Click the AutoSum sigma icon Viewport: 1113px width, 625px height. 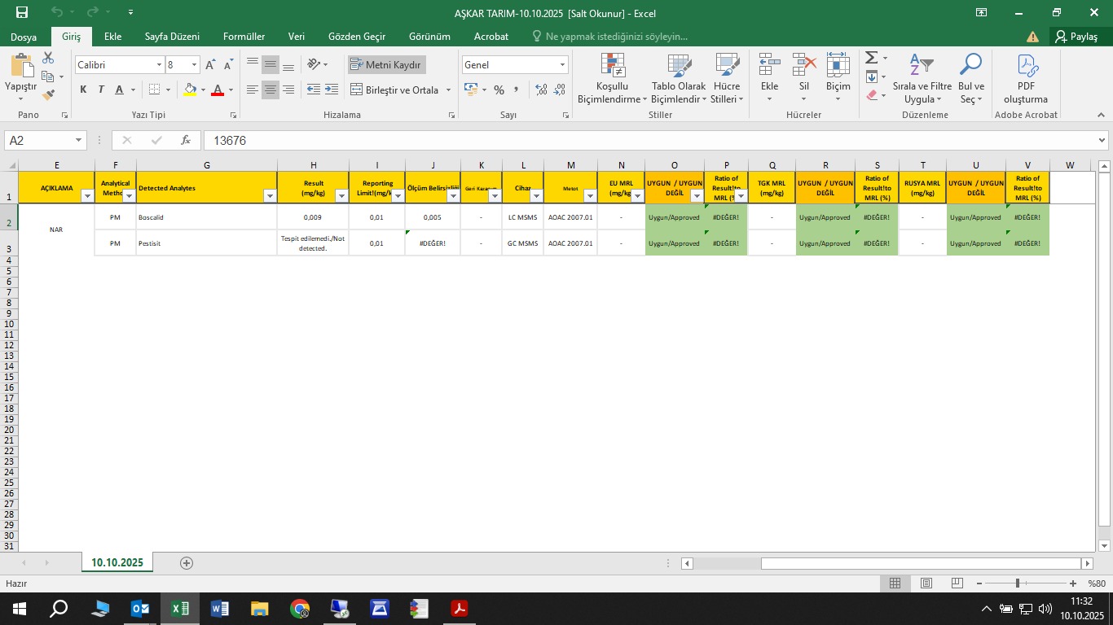tap(871, 58)
